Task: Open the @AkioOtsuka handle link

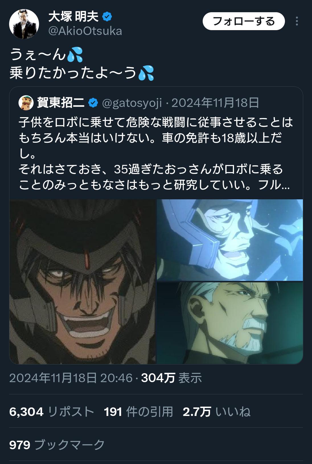Action: pyautogui.click(x=85, y=31)
